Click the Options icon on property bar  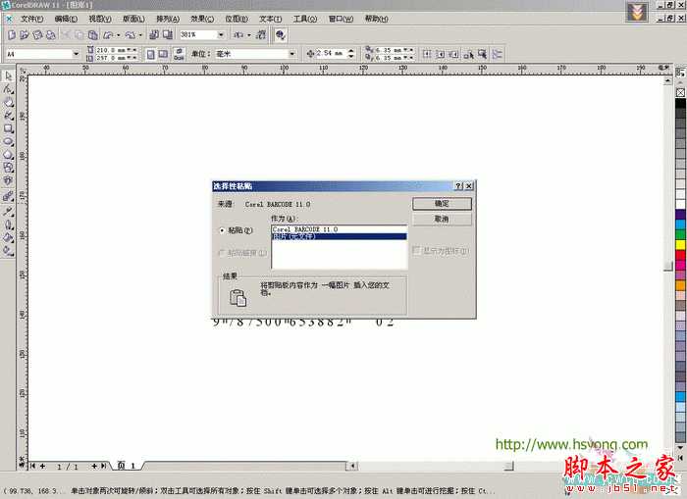tap(498, 54)
